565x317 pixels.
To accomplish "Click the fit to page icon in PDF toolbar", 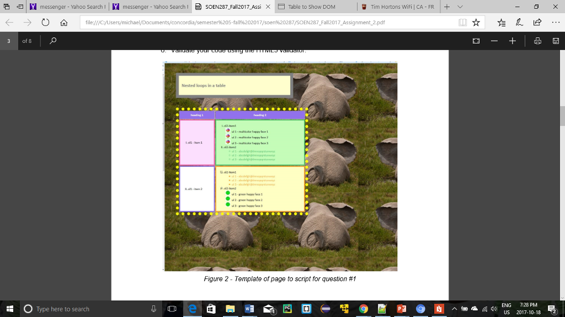I will point(476,41).
